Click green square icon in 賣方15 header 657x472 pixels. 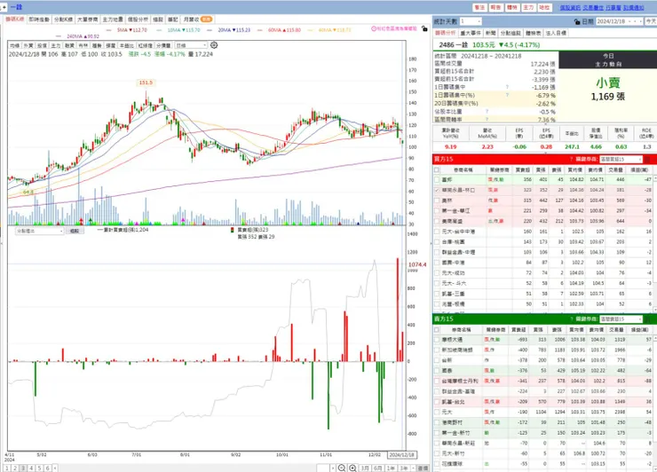pos(647,319)
